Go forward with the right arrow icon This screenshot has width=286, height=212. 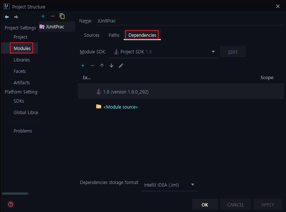point(16,17)
